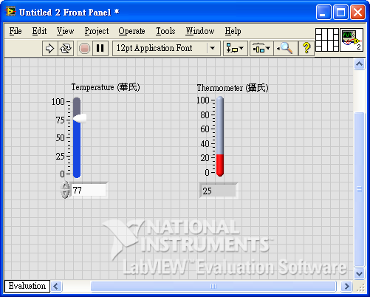This screenshot has height=297, width=370.
Task: Click the increment arrow on Temperature digital control
Action: click(x=65, y=185)
